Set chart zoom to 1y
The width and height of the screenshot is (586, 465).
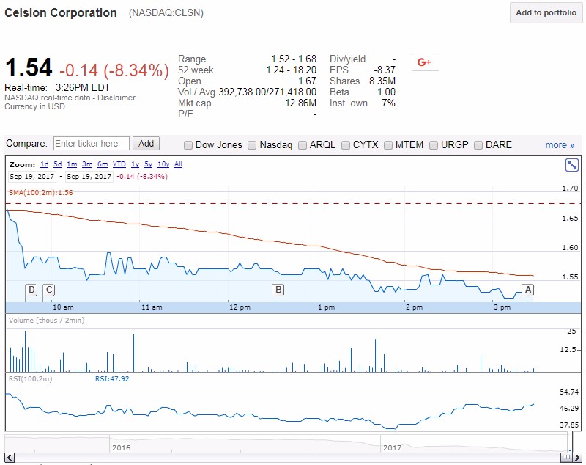pos(135,164)
